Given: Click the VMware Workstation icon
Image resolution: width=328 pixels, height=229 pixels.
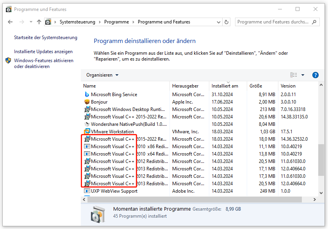Looking at the screenshot, I should pyautogui.click(x=87, y=132).
